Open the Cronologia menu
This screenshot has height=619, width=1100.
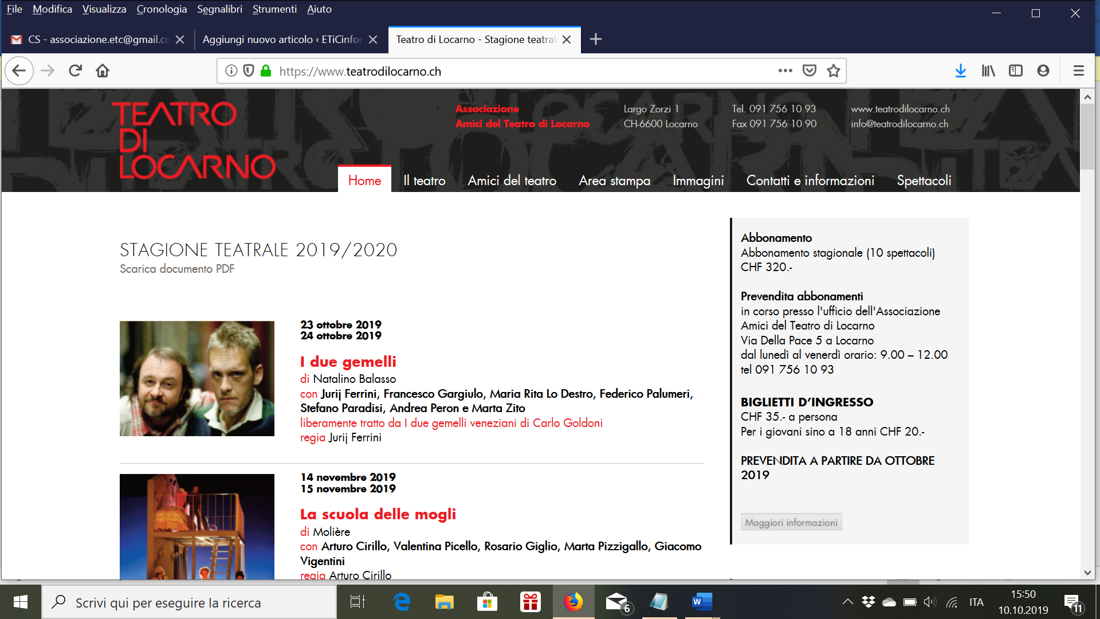click(162, 9)
